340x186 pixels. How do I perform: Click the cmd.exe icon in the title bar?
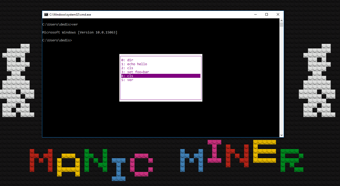[46, 15]
